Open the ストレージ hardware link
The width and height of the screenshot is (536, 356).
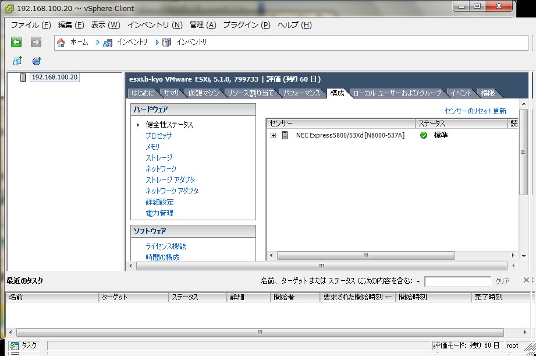[x=159, y=158]
